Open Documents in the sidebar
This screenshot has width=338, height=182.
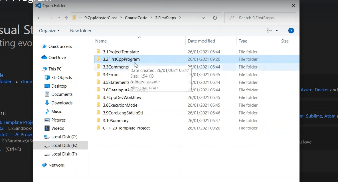[x=62, y=94]
